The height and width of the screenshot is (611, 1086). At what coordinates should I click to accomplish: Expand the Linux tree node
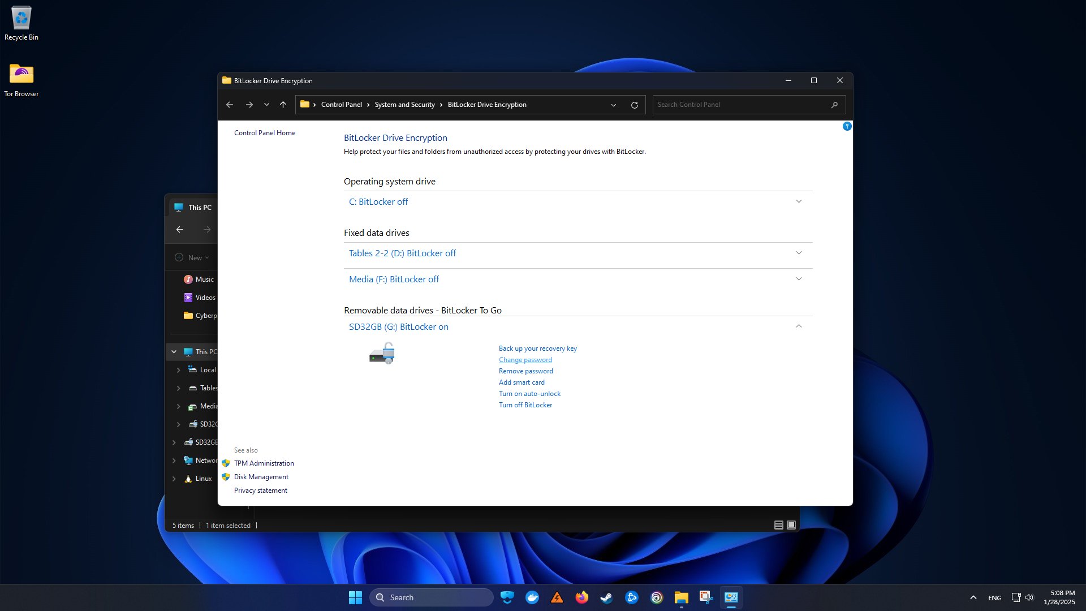point(174,479)
